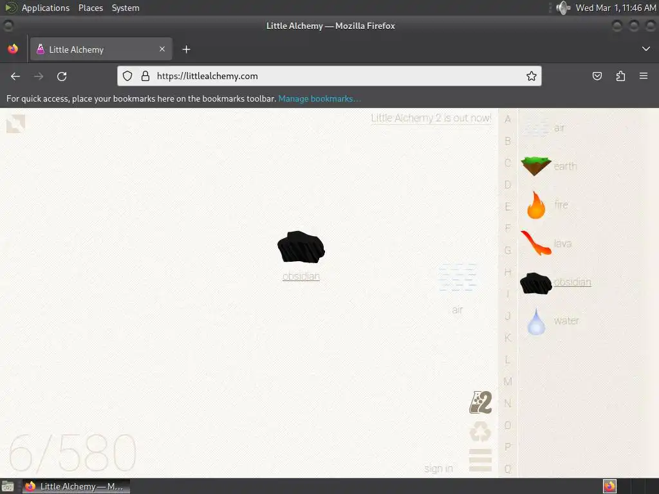Jump to letter F in the alphabet index
Image resolution: width=659 pixels, height=494 pixels.
point(508,228)
